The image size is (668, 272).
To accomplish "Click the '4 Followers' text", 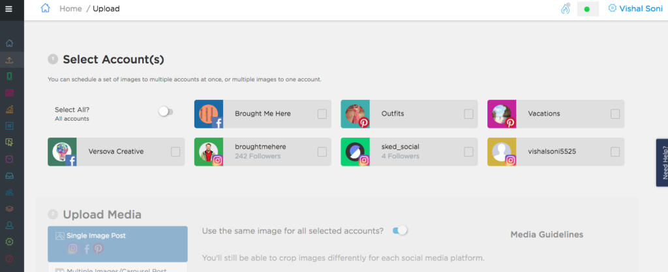I will (401, 156).
